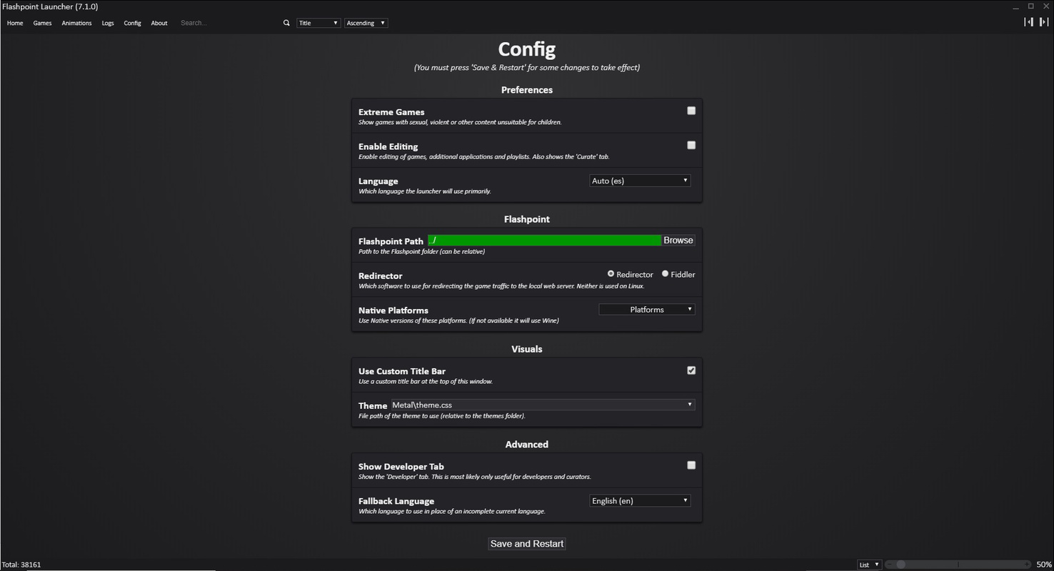Toggle the right sidebar icon
Viewport: 1054px width, 571px height.
coord(1043,22)
